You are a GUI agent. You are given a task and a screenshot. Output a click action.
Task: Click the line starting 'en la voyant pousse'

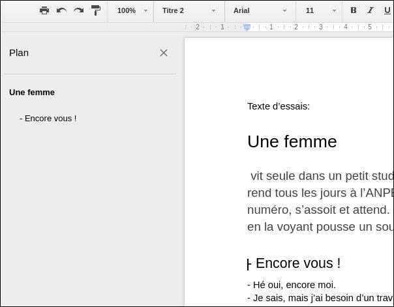pos(320,227)
